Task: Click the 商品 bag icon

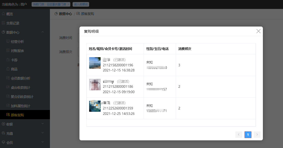Action: tap(8, 69)
